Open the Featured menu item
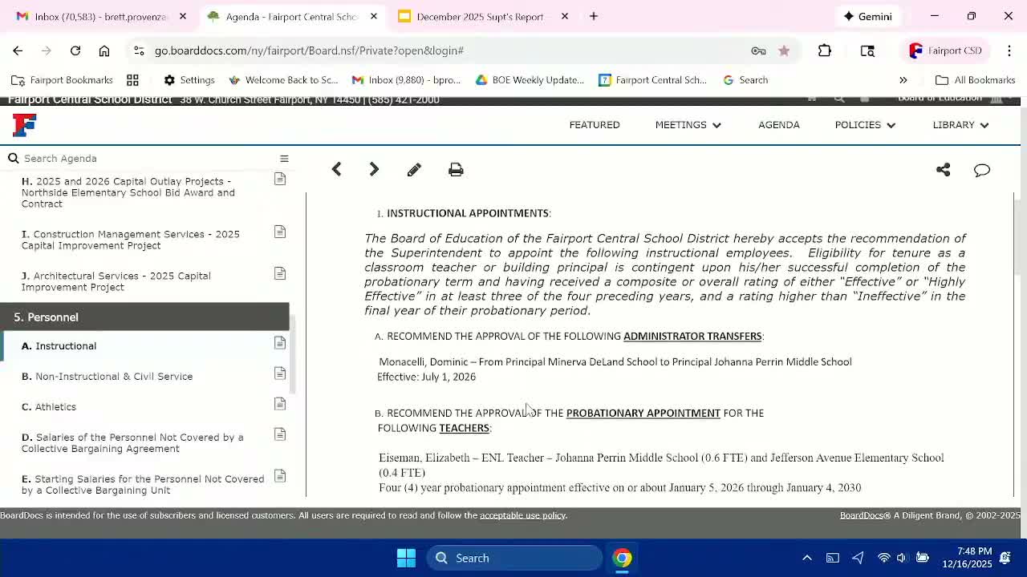Image resolution: width=1027 pixels, height=577 pixels. 595,125
